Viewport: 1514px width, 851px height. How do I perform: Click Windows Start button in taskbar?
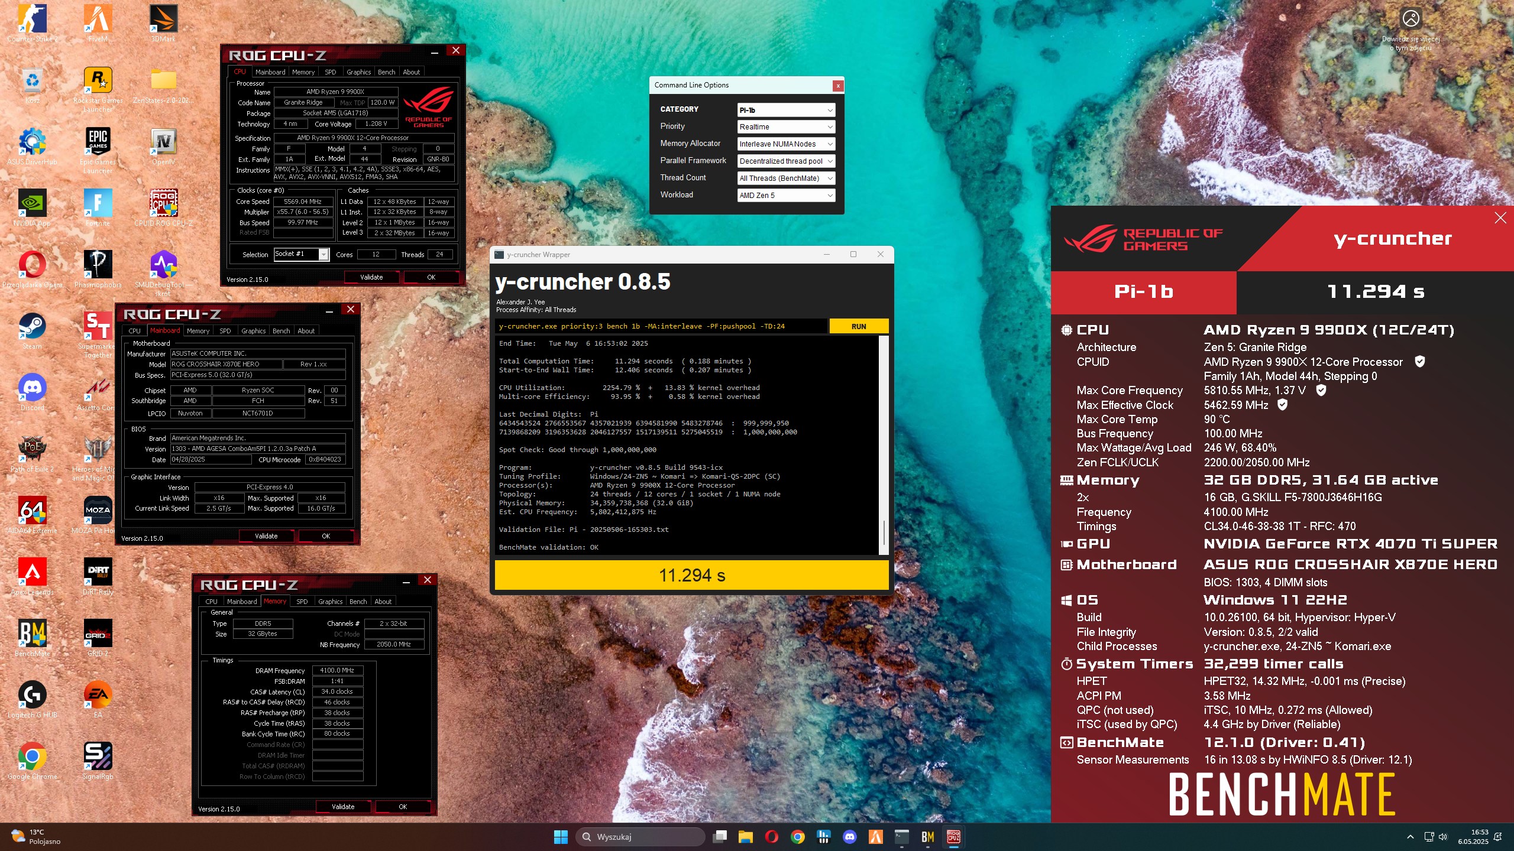click(561, 837)
